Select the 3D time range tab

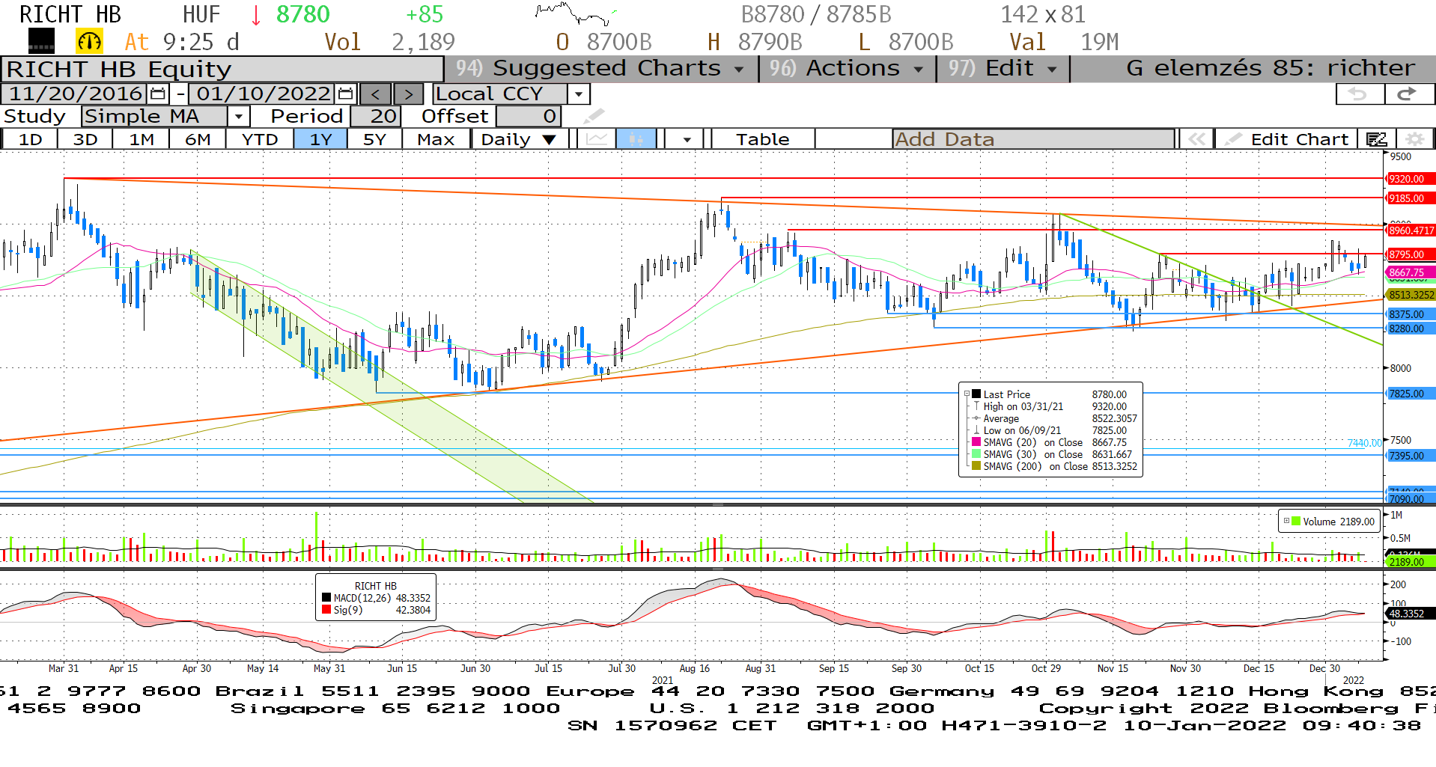(85, 139)
